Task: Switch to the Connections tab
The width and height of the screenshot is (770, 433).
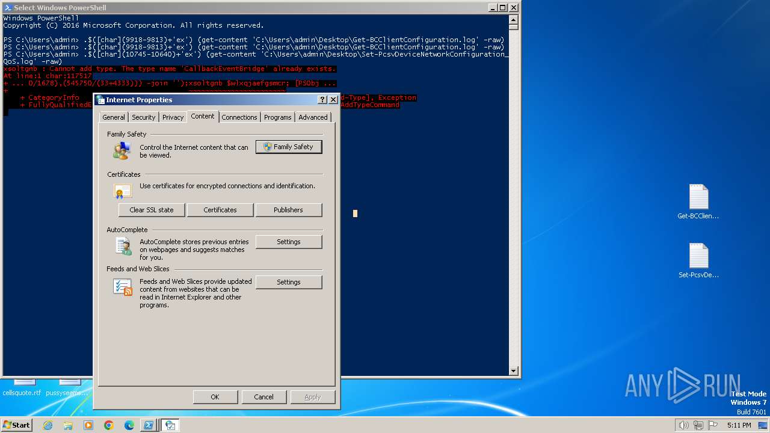Action: coord(239,117)
